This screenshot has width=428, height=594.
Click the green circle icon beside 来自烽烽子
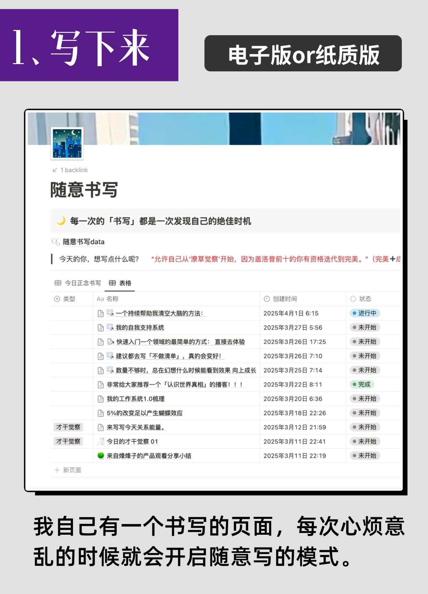(x=101, y=456)
